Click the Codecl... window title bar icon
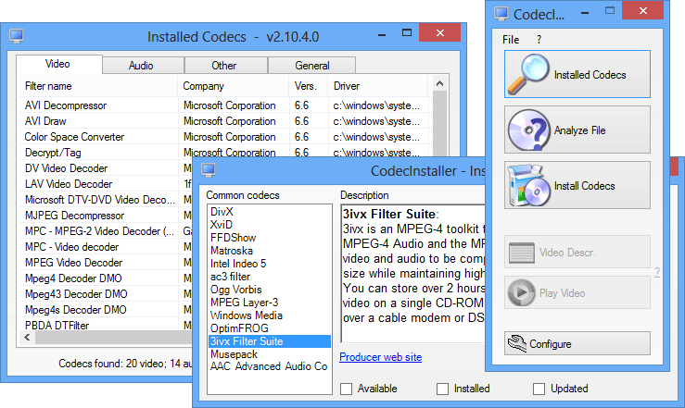Viewport: 685px width, 408px height. pyautogui.click(x=501, y=14)
